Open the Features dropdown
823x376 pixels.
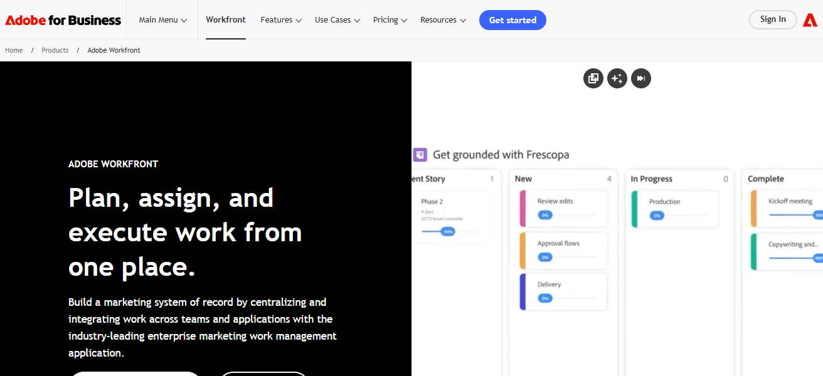point(280,19)
